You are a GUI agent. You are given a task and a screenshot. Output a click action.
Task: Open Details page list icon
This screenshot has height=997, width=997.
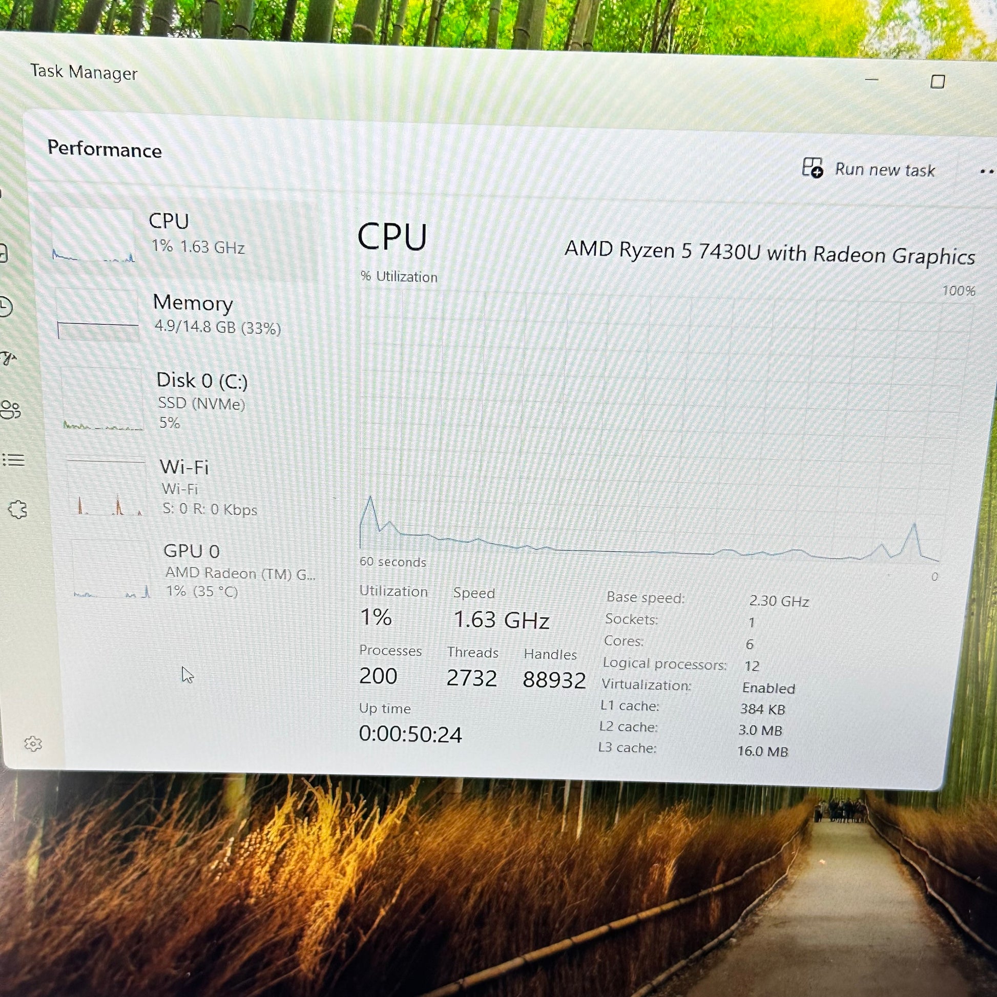(13, 459)
